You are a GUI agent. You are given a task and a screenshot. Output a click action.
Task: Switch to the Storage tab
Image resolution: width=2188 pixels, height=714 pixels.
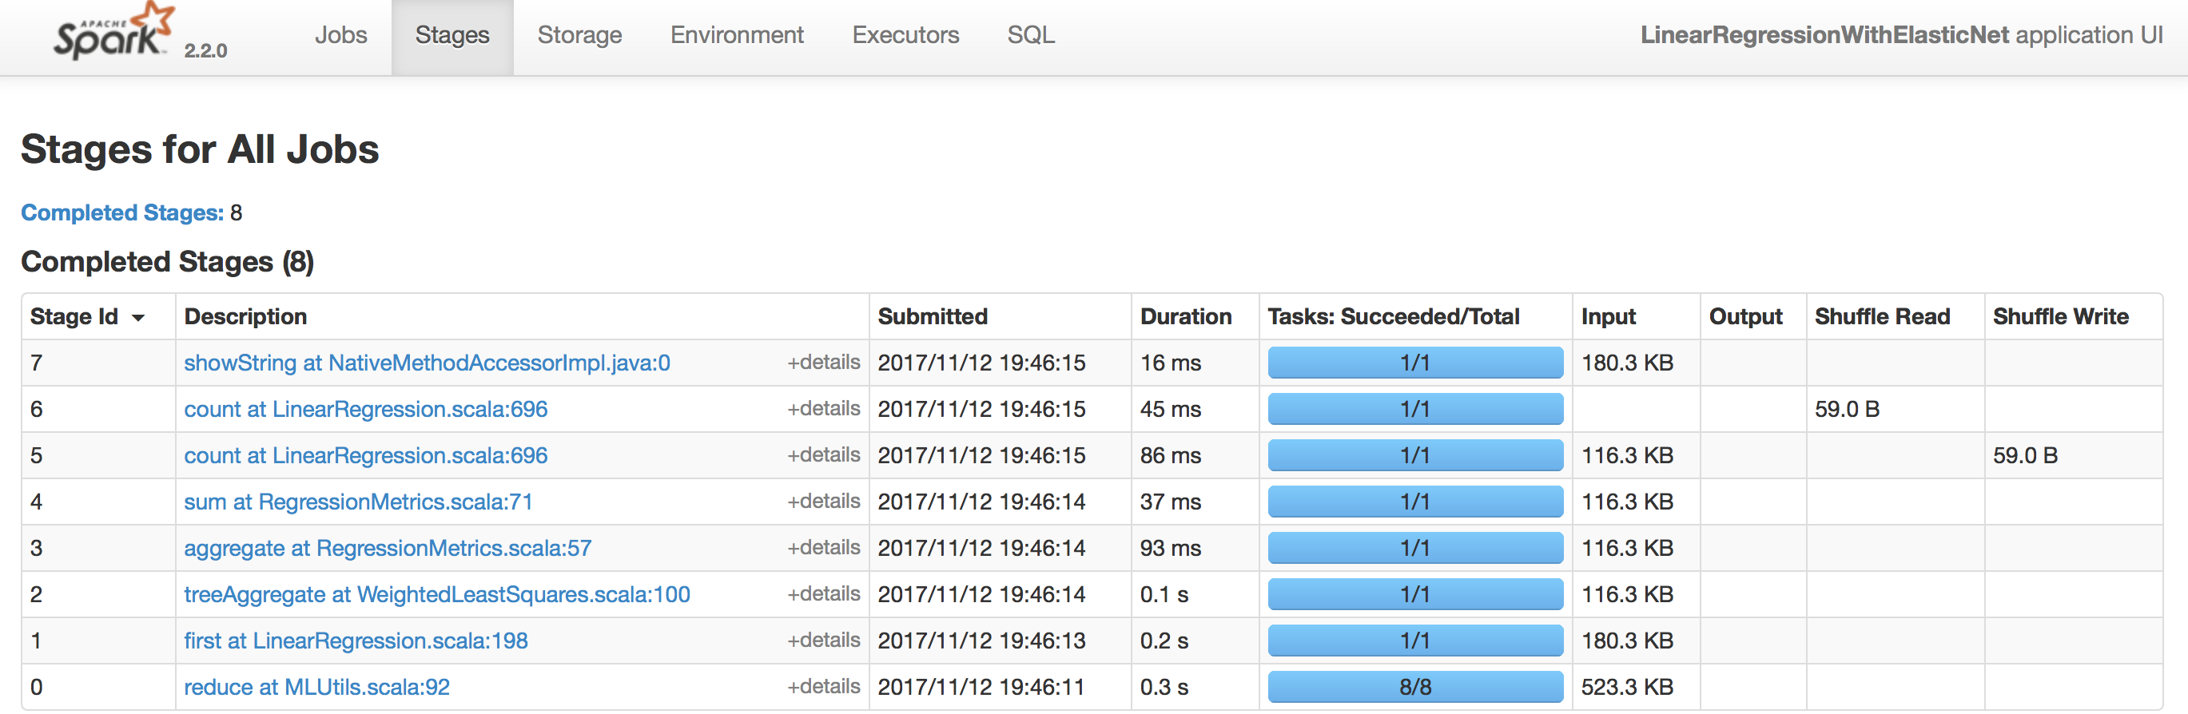tap(579, 35)
